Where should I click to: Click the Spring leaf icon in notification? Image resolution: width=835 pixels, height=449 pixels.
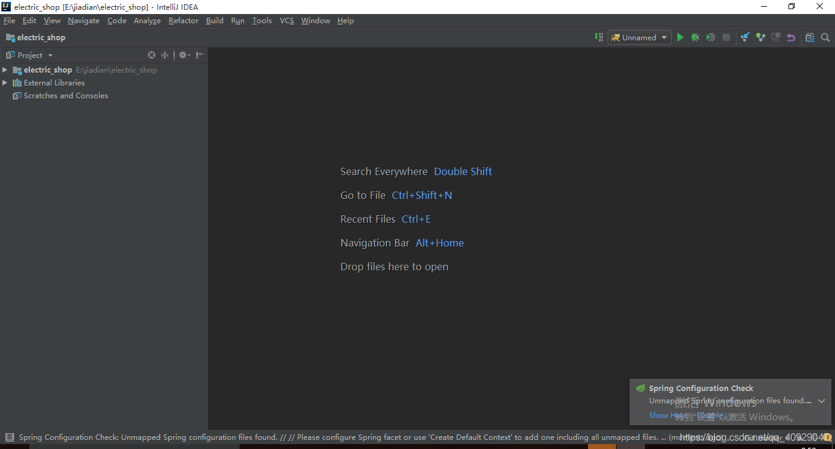641,388
